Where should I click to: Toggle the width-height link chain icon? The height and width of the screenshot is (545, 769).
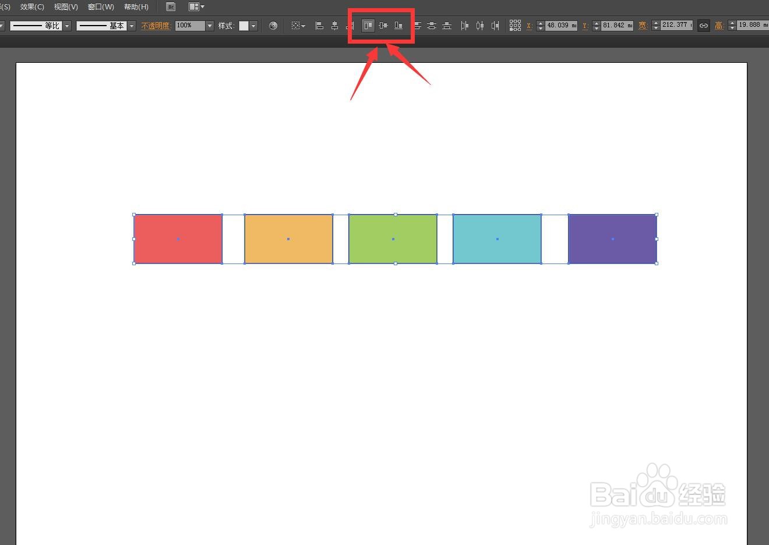pyautogui.click(x=703, y=25)
